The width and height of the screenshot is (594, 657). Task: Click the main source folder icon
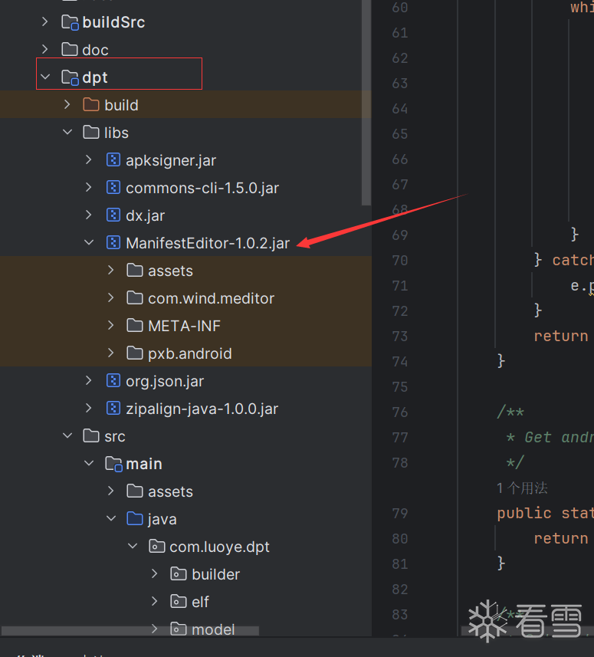pos(113,464)
